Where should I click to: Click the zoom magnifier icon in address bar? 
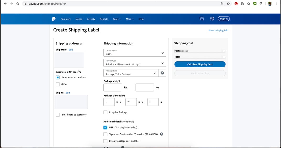point(222,4)
